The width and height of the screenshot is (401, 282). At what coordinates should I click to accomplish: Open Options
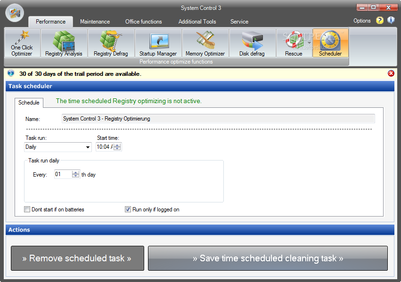click(362, 21)
